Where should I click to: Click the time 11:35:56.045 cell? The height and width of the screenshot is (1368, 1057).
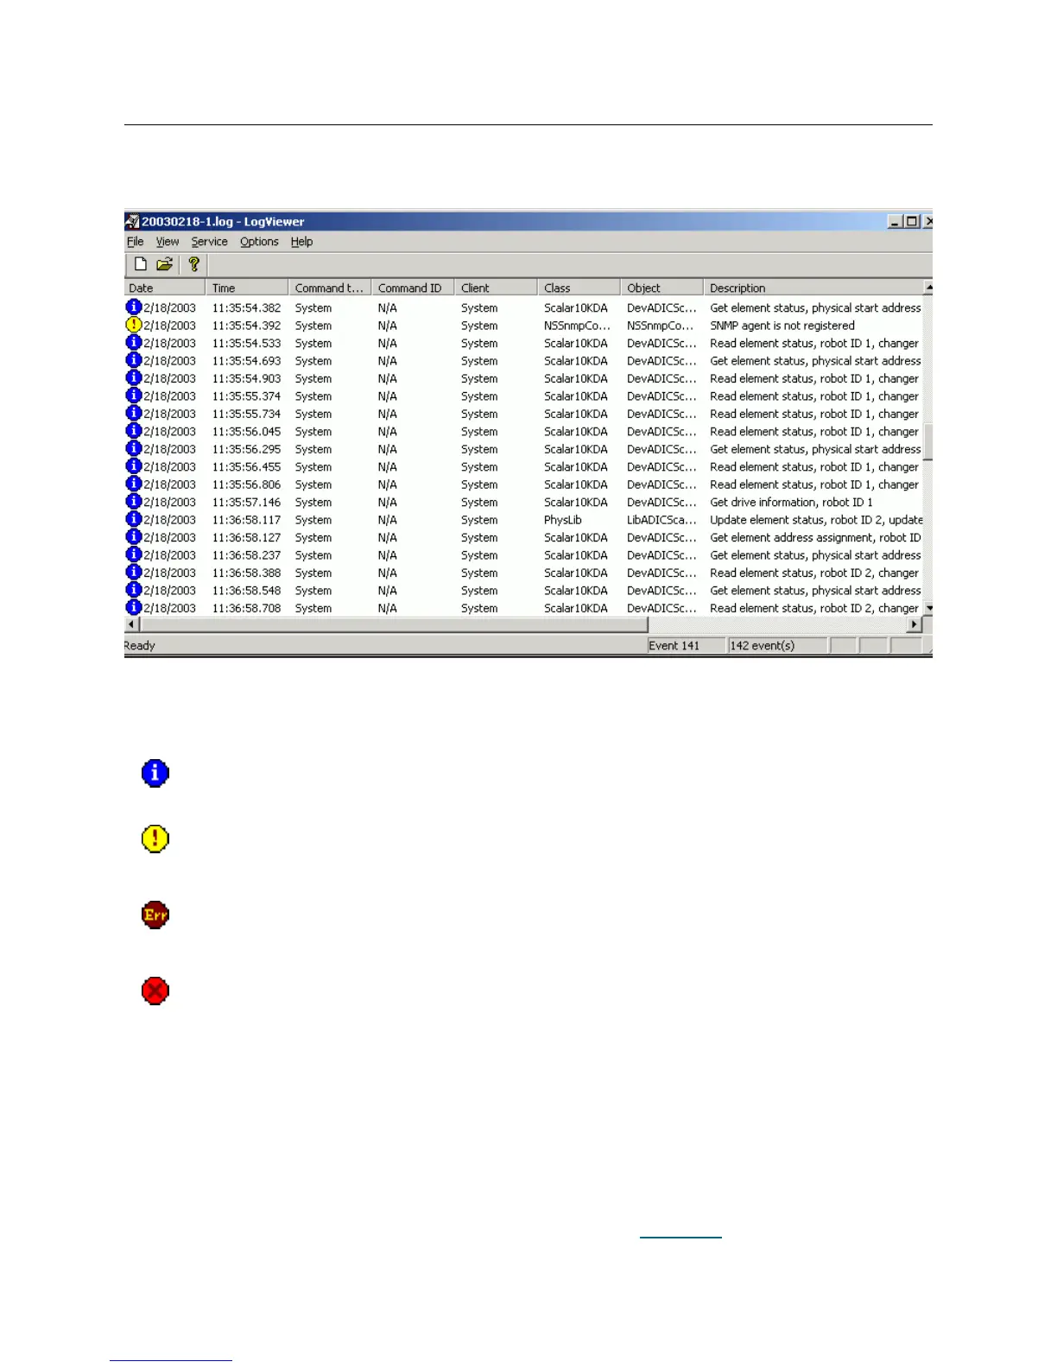pyautogui.click(x=247, y=432)
